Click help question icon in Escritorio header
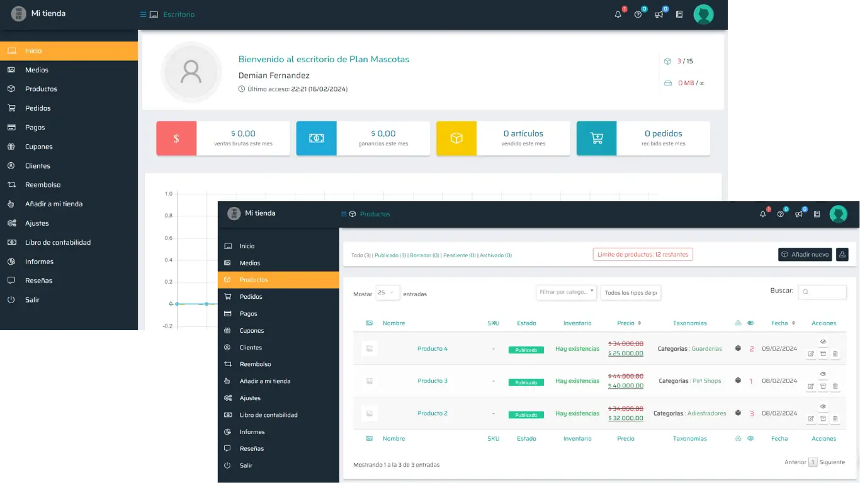Image resolution: width=860 pixels, height=483 pixels. click(638, 14)
